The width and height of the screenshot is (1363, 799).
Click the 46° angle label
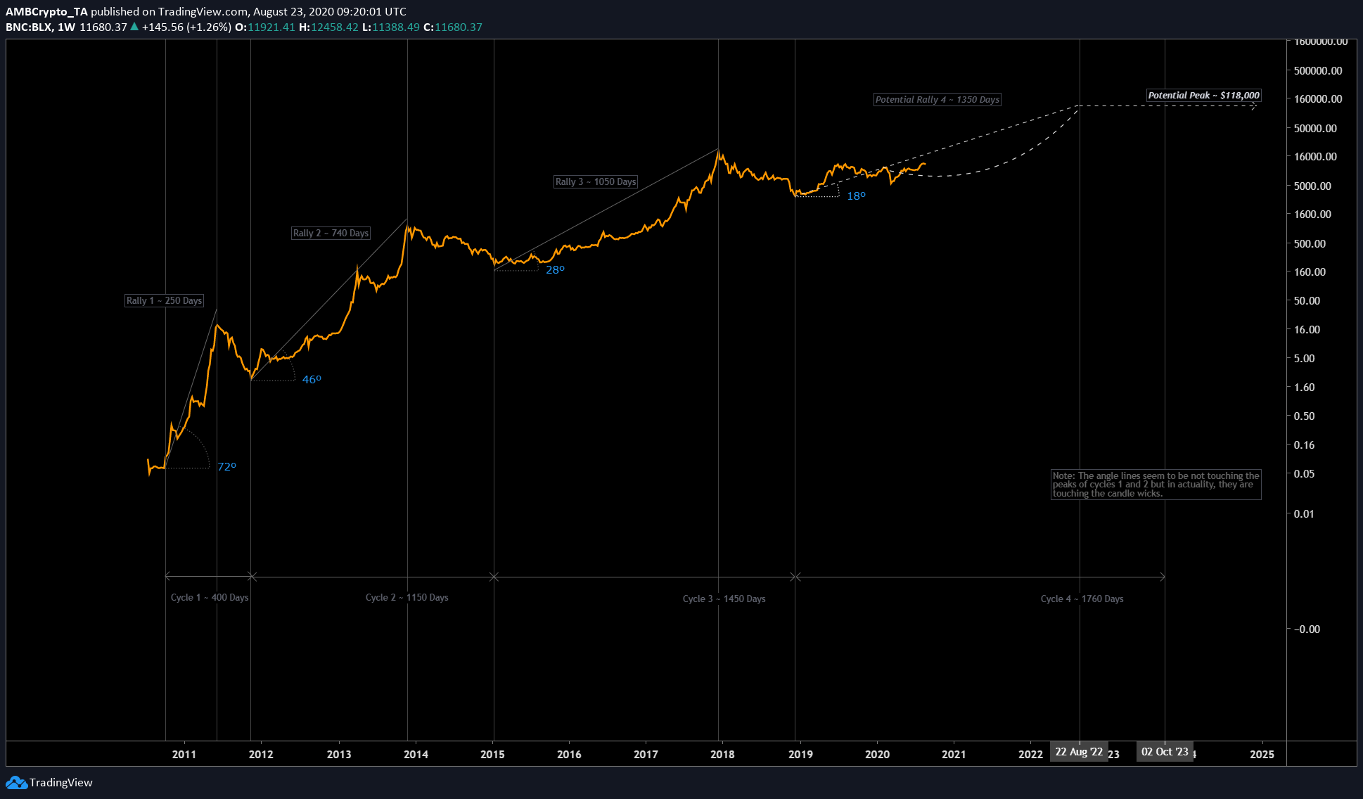click(312, 380)
